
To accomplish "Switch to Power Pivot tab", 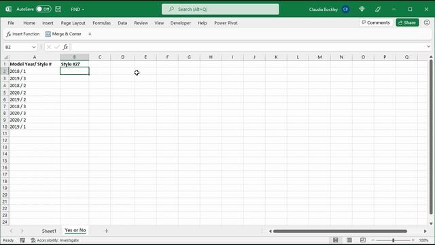I will coord(226,23).
